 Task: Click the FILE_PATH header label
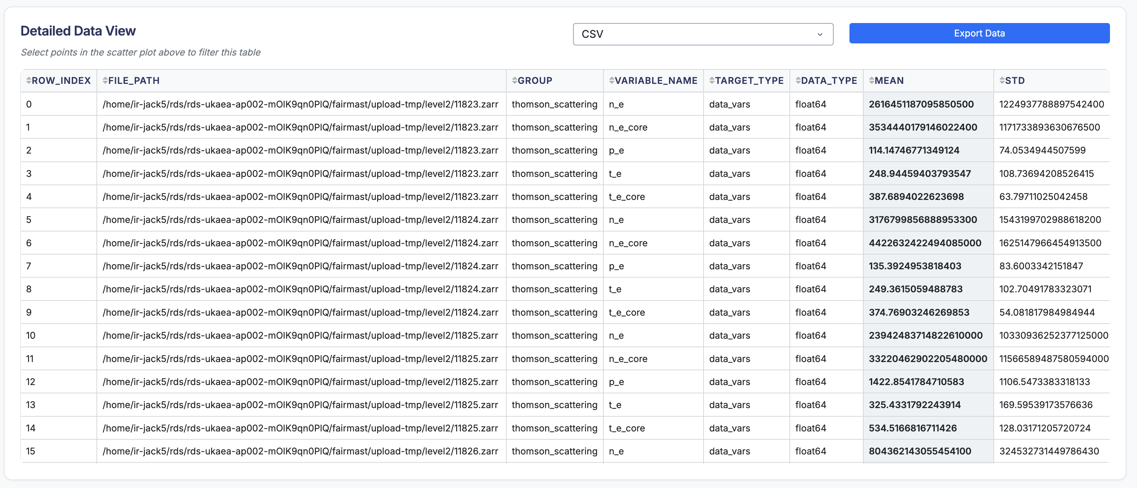pyautogui.click(x=133, y=80)
